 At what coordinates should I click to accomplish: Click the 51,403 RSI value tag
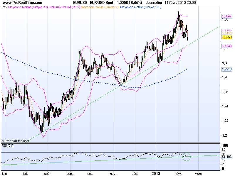(x=226, y=157)
